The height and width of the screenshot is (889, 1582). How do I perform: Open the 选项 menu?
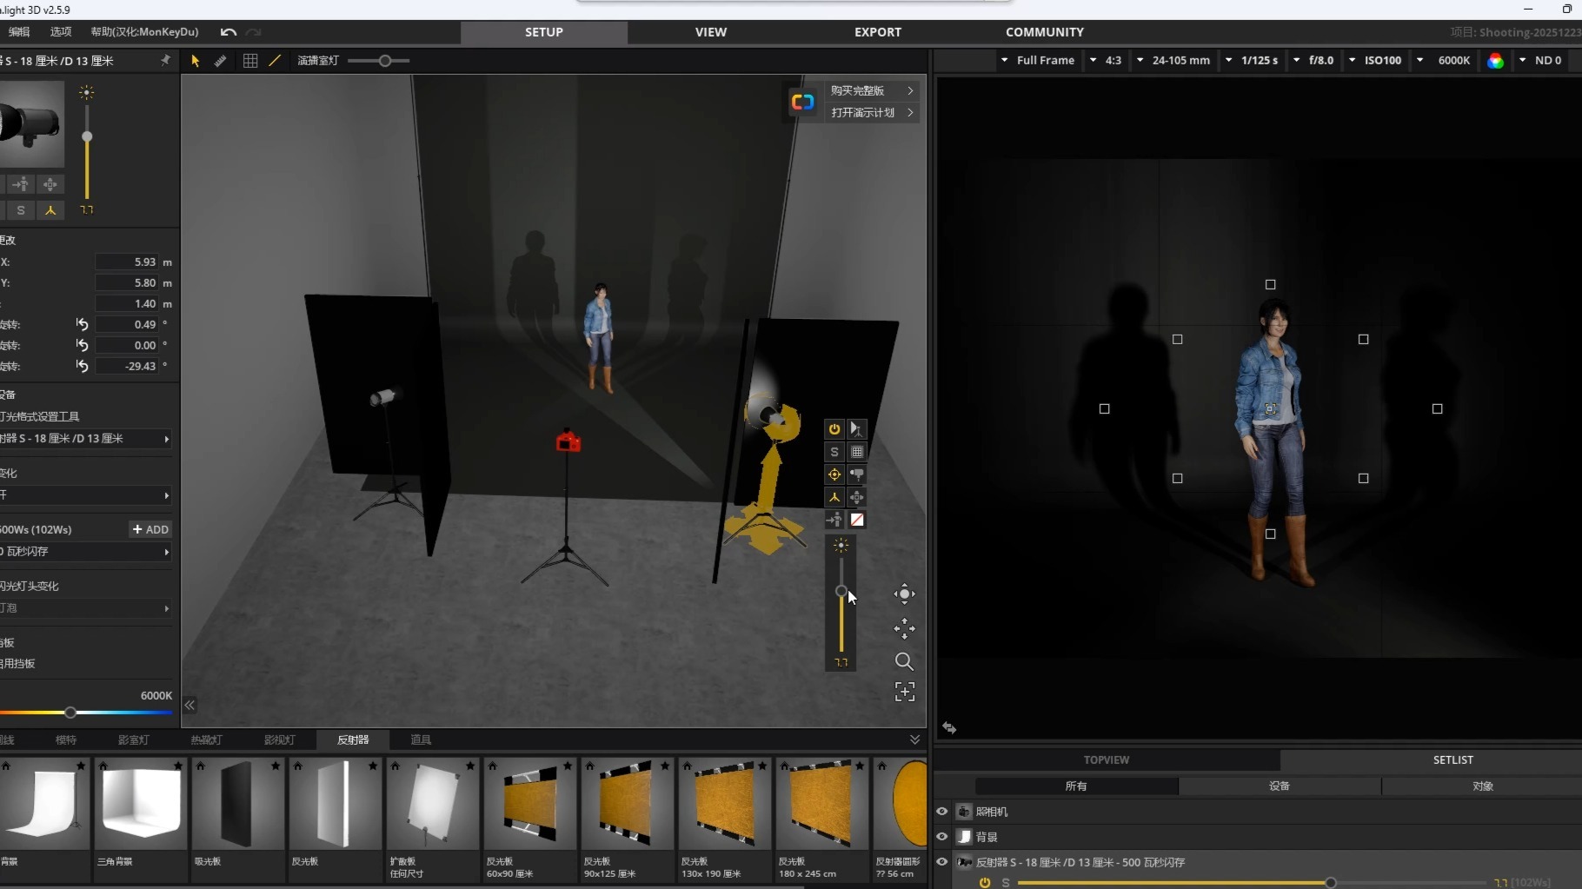point(61,32)
